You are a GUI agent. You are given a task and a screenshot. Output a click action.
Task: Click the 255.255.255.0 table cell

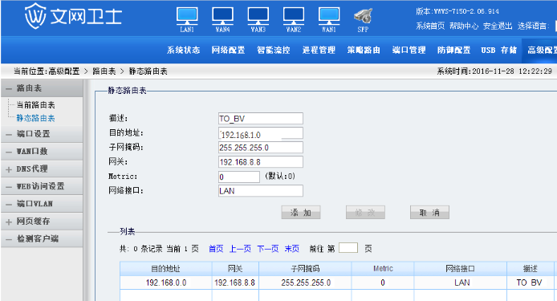coord(306,283)
